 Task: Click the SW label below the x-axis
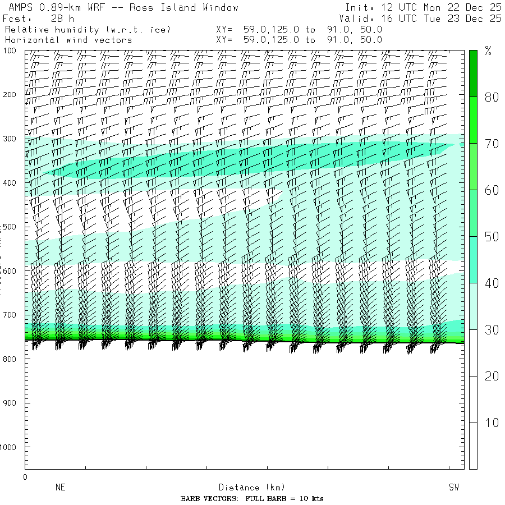(453, 488)
